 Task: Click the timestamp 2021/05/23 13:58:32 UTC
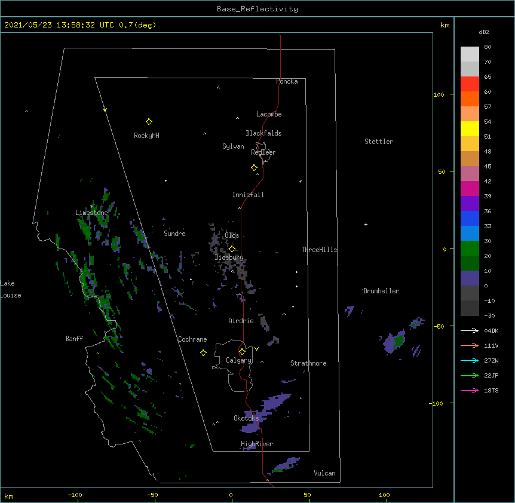59,25
